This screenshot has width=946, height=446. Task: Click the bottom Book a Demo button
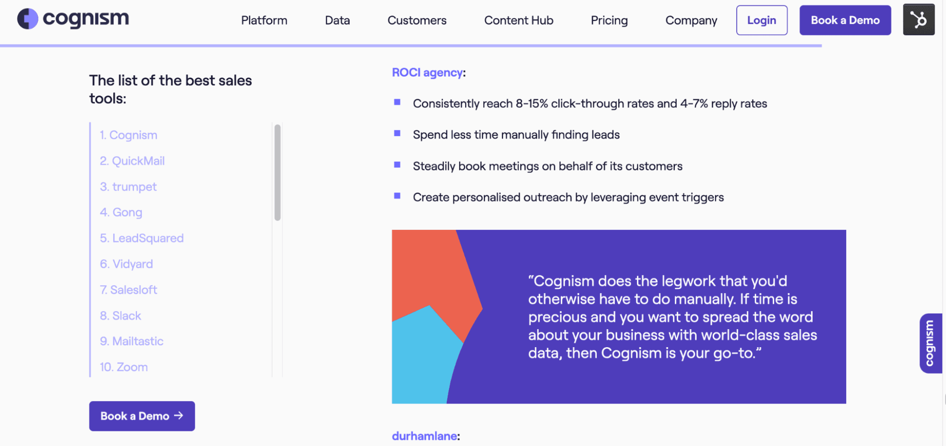point(141,416)
